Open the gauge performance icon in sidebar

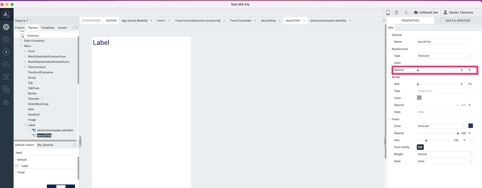point(6,65)
